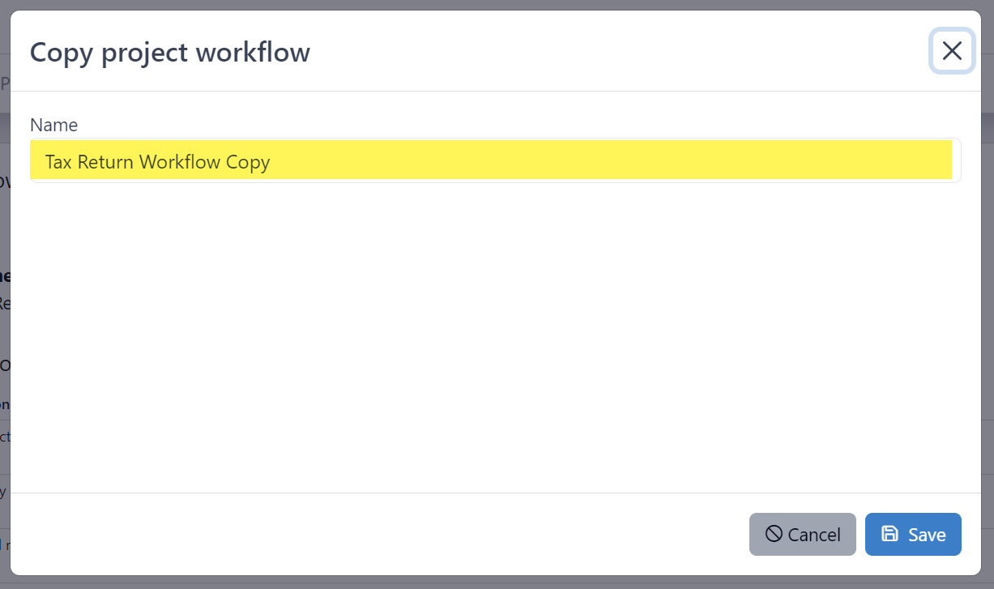Click the Name field label
Screen dimensions: 994x589
tap(53, 125)
